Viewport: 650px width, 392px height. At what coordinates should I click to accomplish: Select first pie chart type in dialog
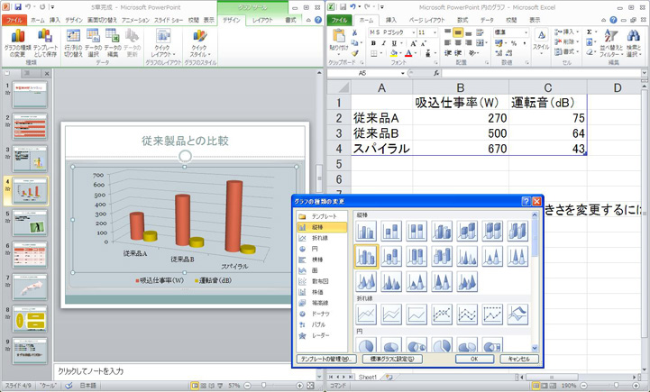(366, 345)
